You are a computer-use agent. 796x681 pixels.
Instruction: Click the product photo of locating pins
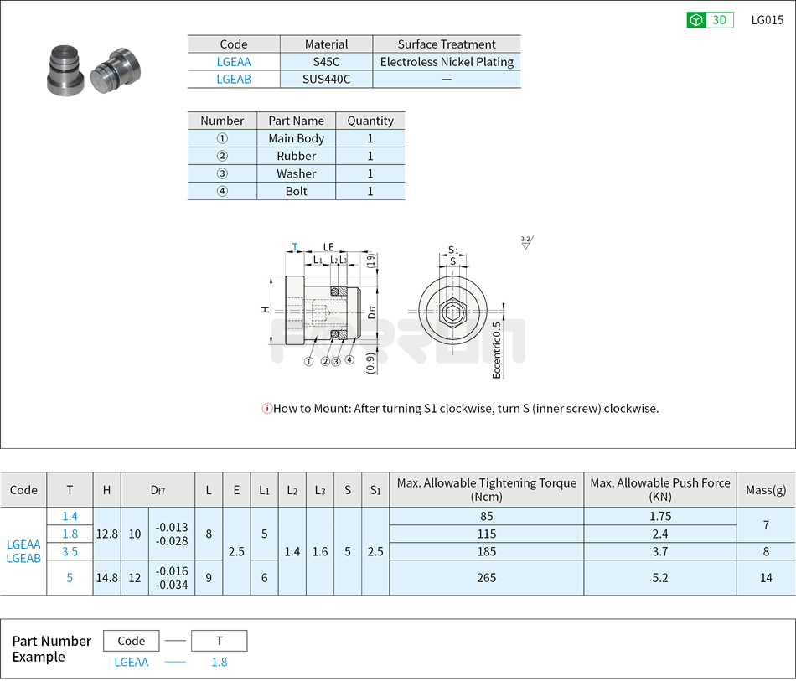(94, 70)
